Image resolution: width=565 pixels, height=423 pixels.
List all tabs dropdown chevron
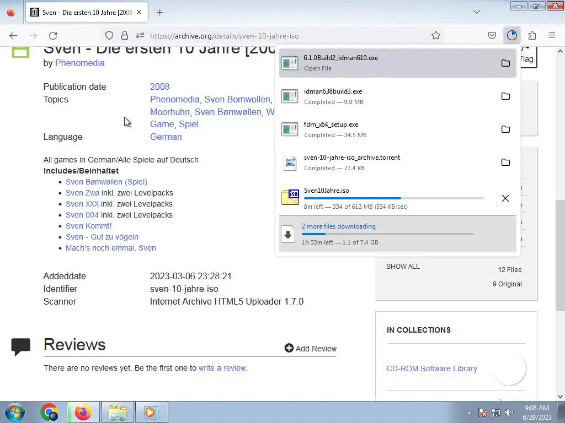point(477,12)
